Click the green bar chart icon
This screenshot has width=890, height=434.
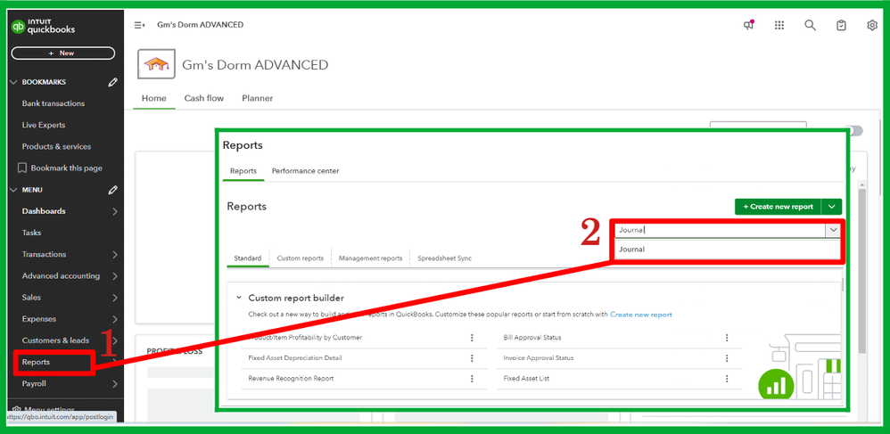(x=776, y=387)
